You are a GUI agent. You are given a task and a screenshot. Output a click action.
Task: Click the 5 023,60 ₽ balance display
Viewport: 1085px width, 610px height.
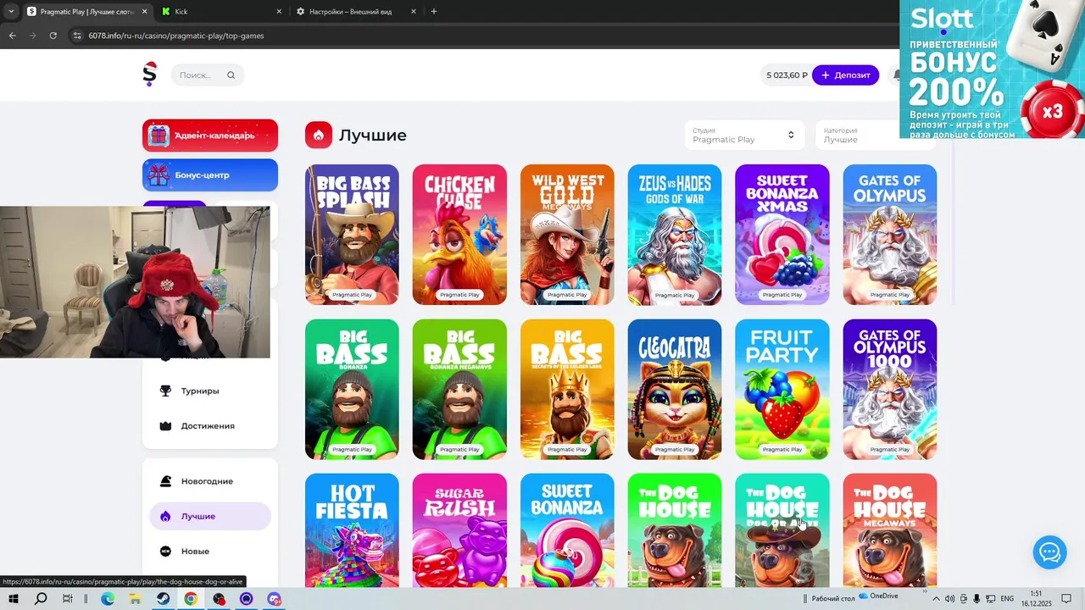point(787,75)
